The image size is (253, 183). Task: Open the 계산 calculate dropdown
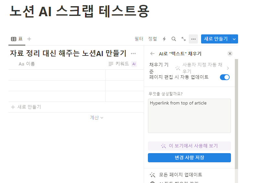coord(96,117)
